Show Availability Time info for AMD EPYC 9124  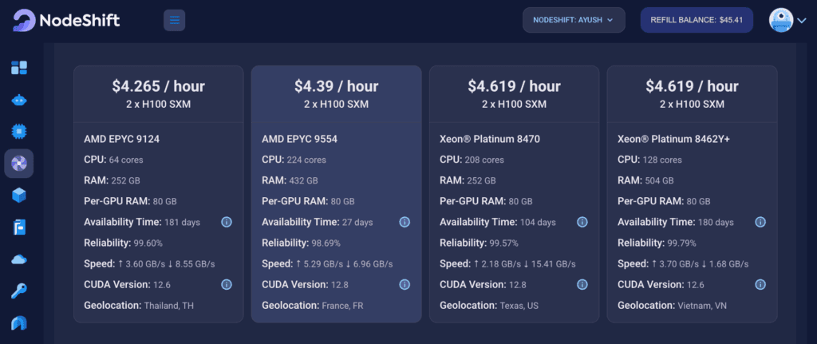[227, 222]
